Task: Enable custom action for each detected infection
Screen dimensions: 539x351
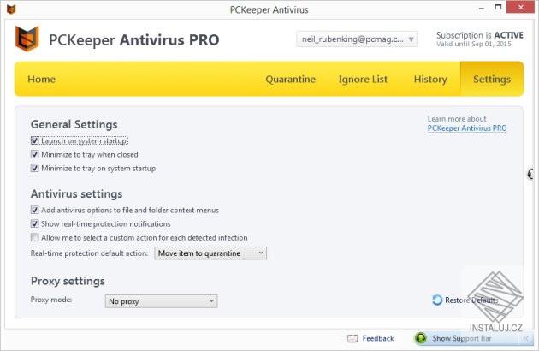Action: (35, 237)
